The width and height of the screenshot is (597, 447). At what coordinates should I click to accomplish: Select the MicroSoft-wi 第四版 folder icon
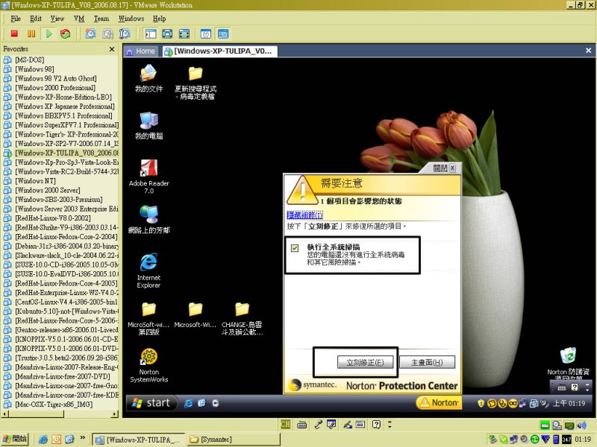coord(149,319)
